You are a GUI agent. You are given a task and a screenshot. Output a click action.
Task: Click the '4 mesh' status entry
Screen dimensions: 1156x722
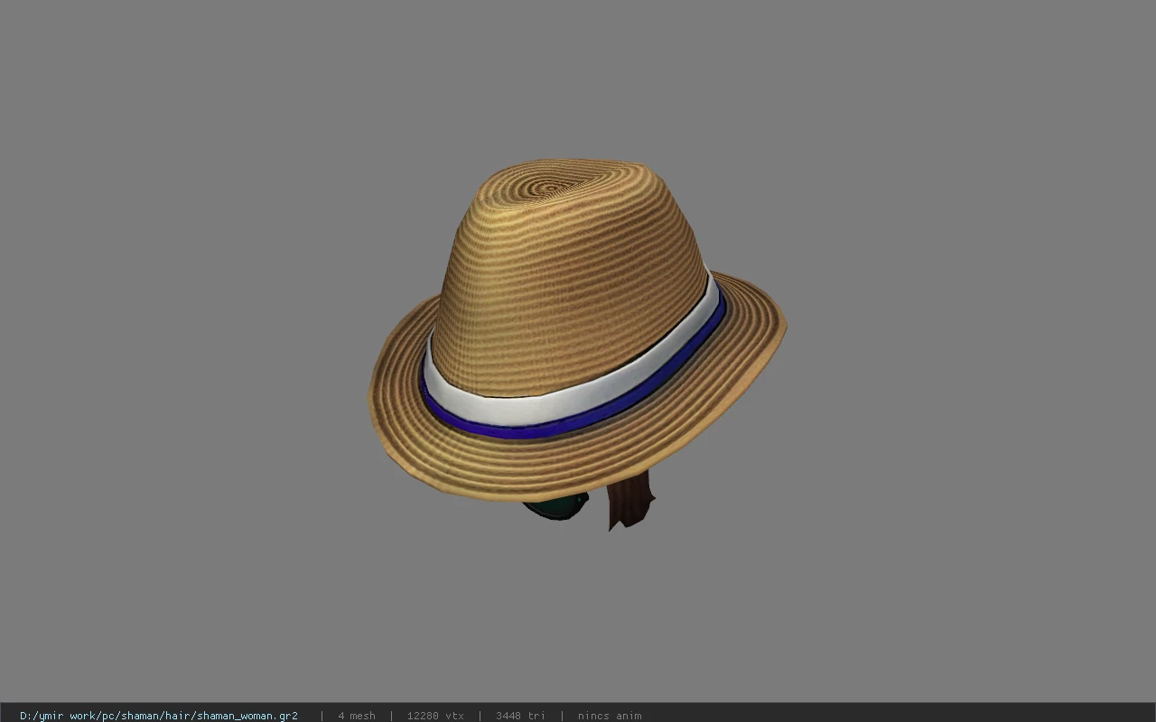[x=357, y=716]
